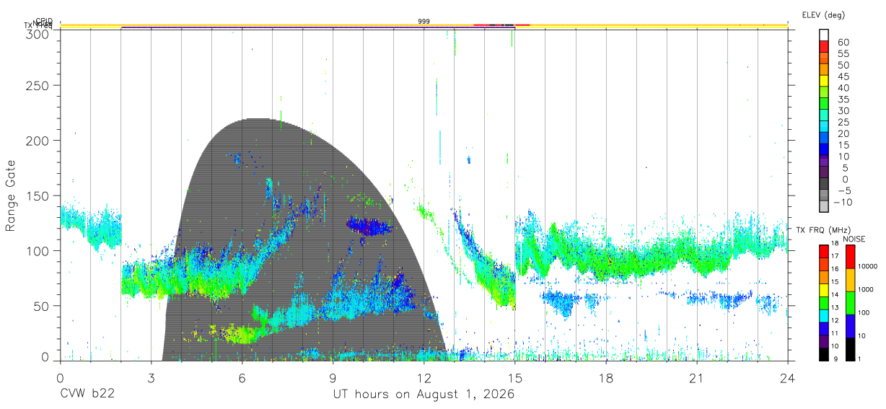Click the 'CVW b22' radar label
This screenshot has width=886, height=409.
pyautogui.click(x=87, y=395)
